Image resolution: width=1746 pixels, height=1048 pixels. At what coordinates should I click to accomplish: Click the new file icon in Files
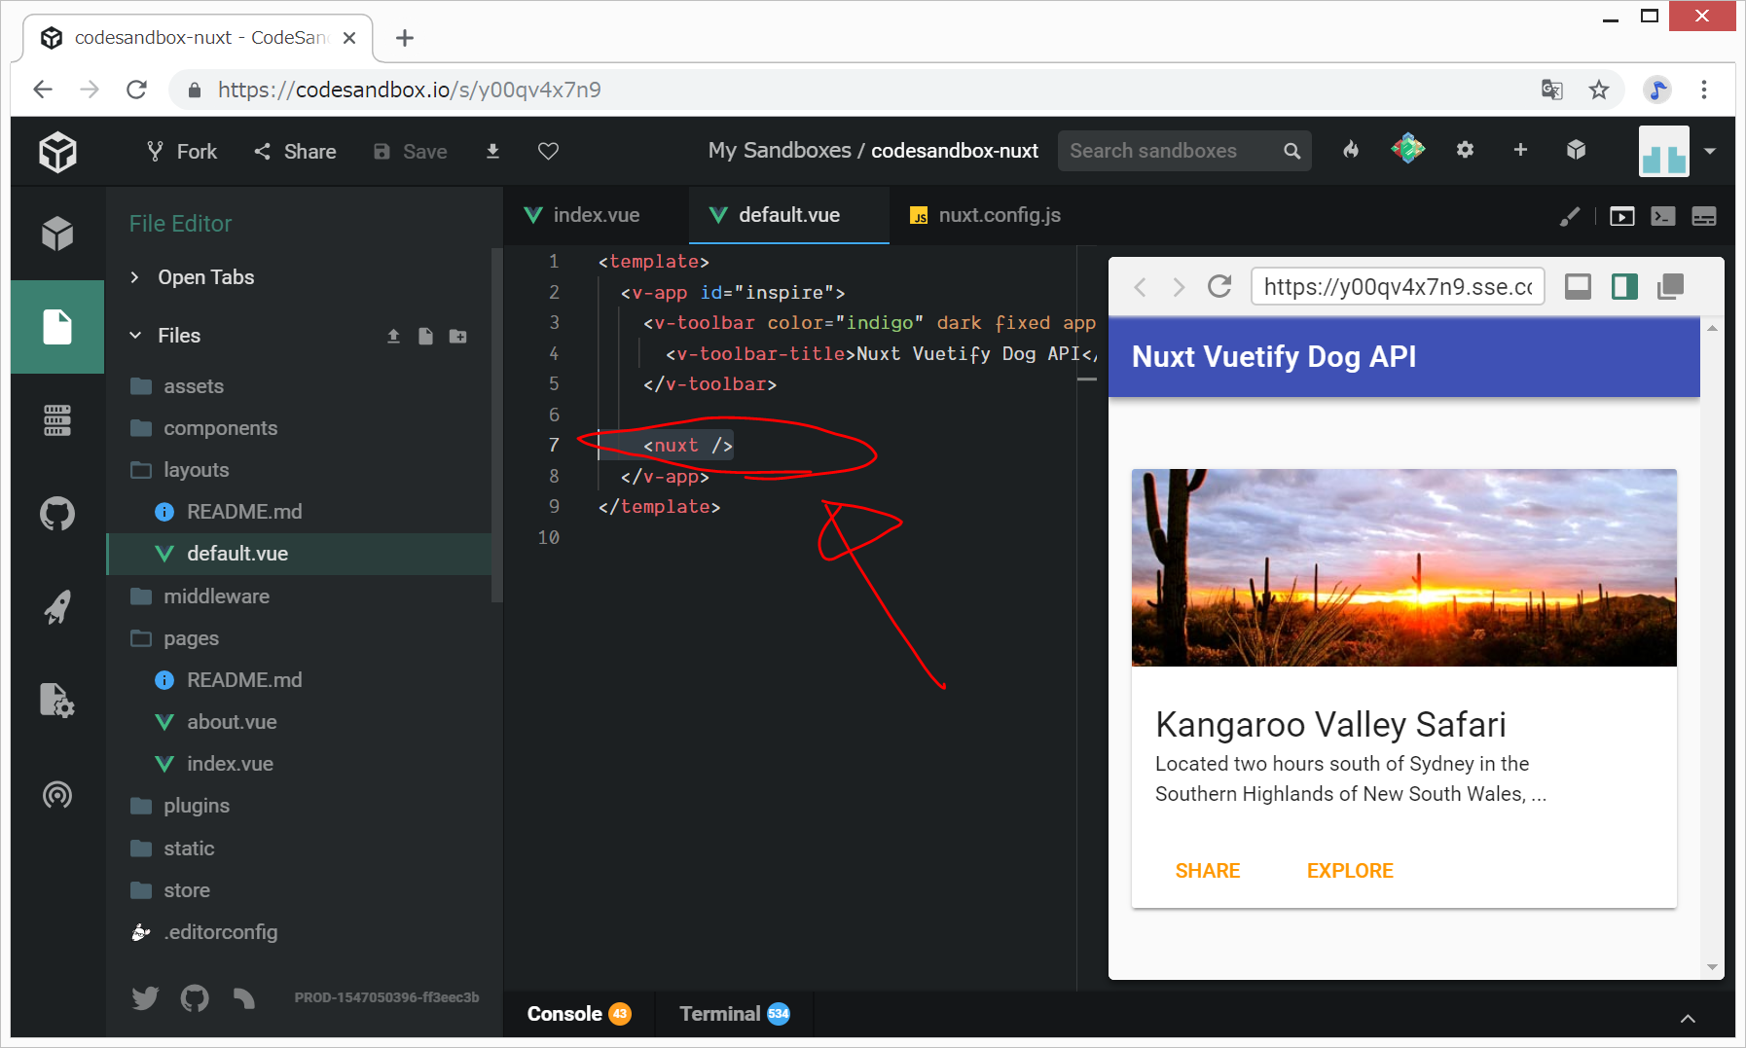pos(425,336)
